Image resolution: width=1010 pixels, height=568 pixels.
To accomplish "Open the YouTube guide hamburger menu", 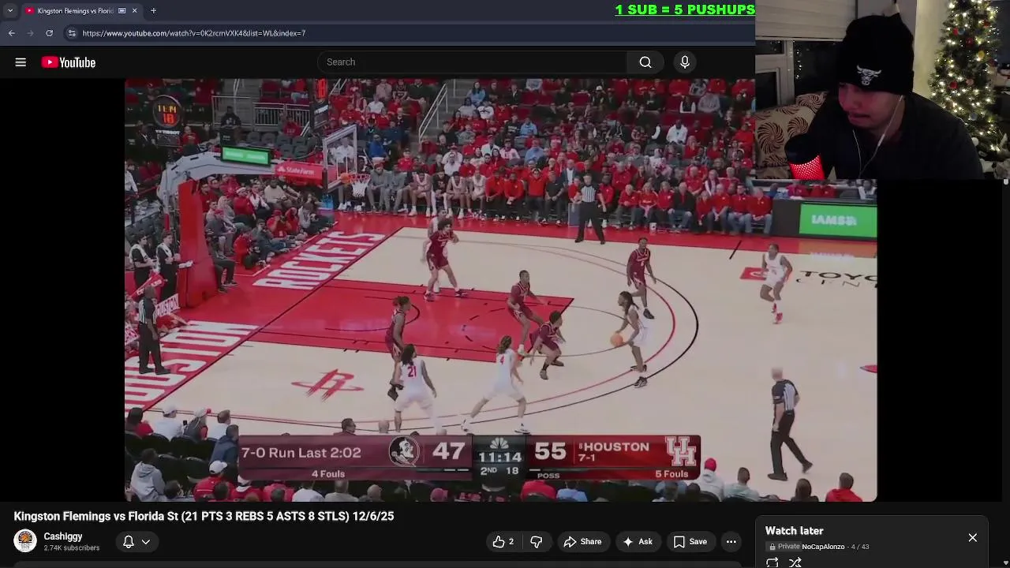I will pos(21,62).
